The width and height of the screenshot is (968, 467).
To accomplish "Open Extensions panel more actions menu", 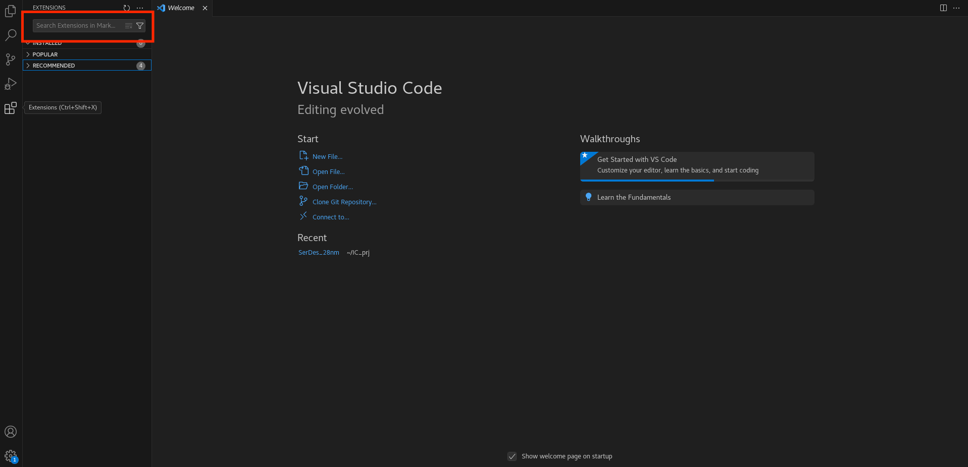I will coord(140,8).
